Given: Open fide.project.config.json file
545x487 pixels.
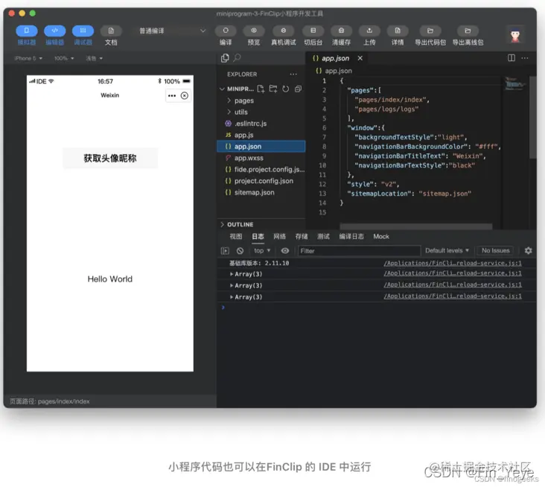Looking at the screenshot, I should coord(261,169).
